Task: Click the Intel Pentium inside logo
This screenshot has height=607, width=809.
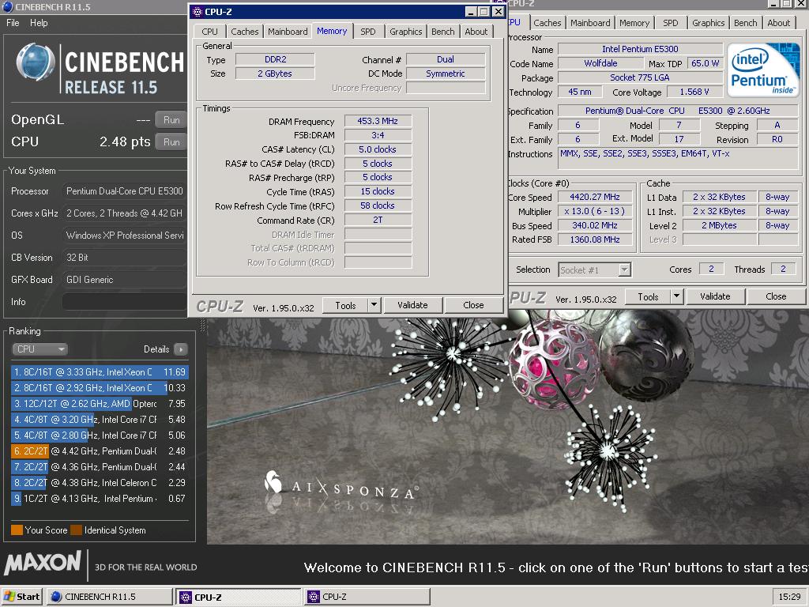Action: [763, 70]
